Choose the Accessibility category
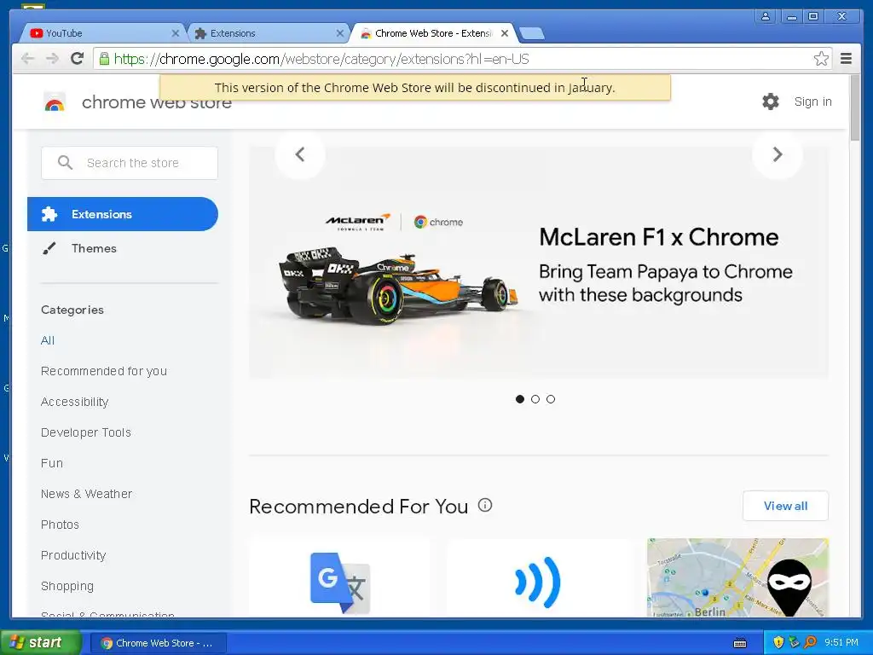873x655 pixels. (75, 402)
